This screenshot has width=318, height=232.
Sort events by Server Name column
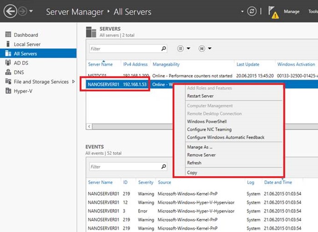click(100, 183)
